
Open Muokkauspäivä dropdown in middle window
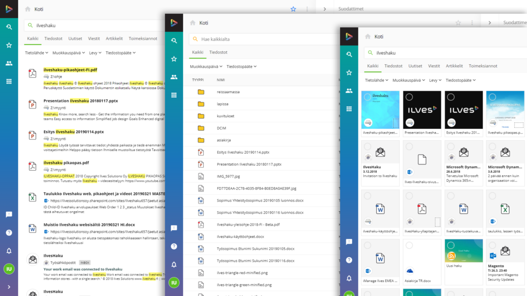click(206, 66)
